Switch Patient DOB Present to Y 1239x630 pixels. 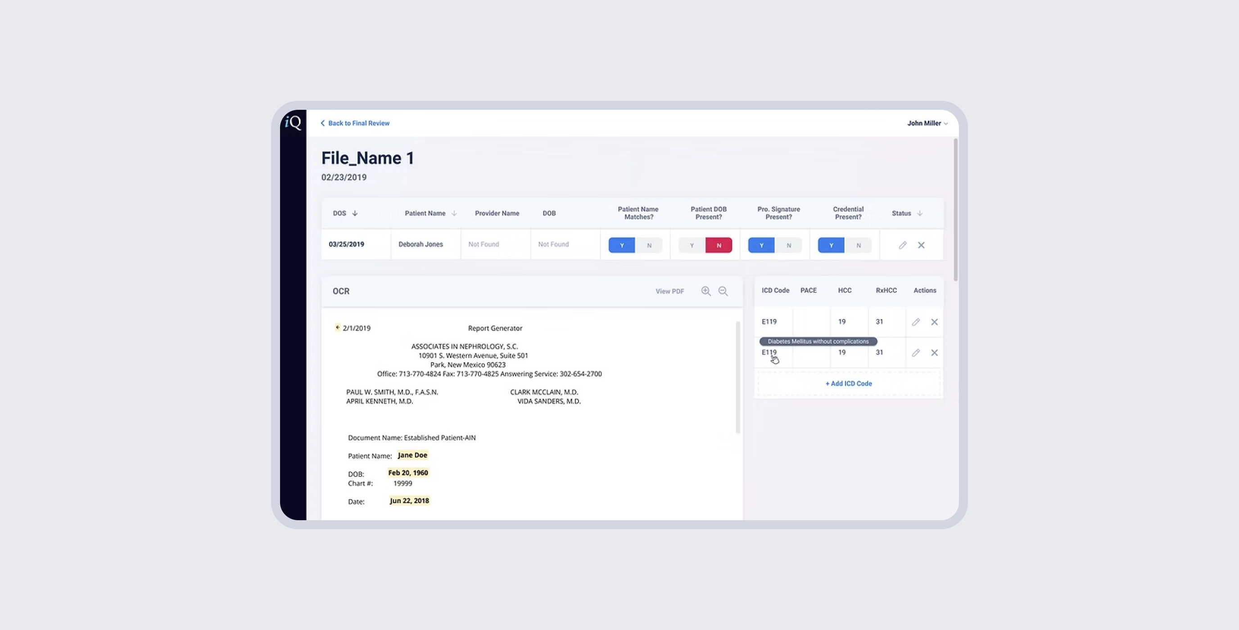click(x=692, y=245)
